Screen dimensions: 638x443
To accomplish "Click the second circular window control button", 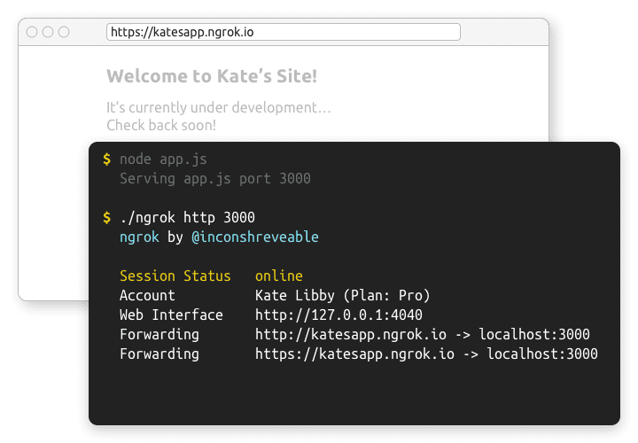I will 48,32.
